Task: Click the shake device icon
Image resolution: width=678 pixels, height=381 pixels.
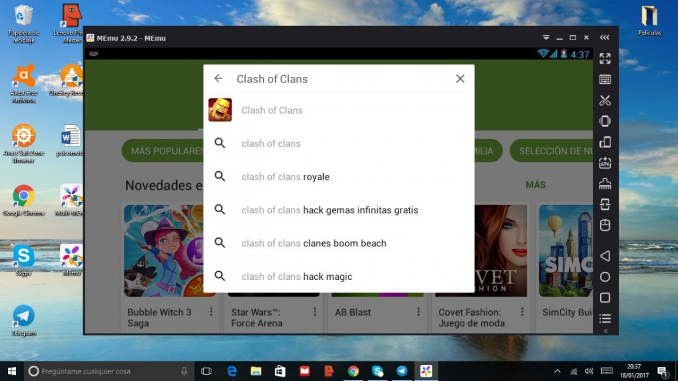Action: point(605,121)
